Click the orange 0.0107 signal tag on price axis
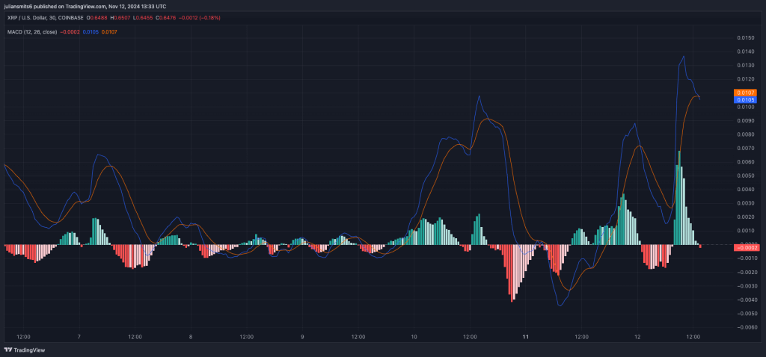Image resolution: width=766 pixels, height=357 pixels. coord(746,92)
